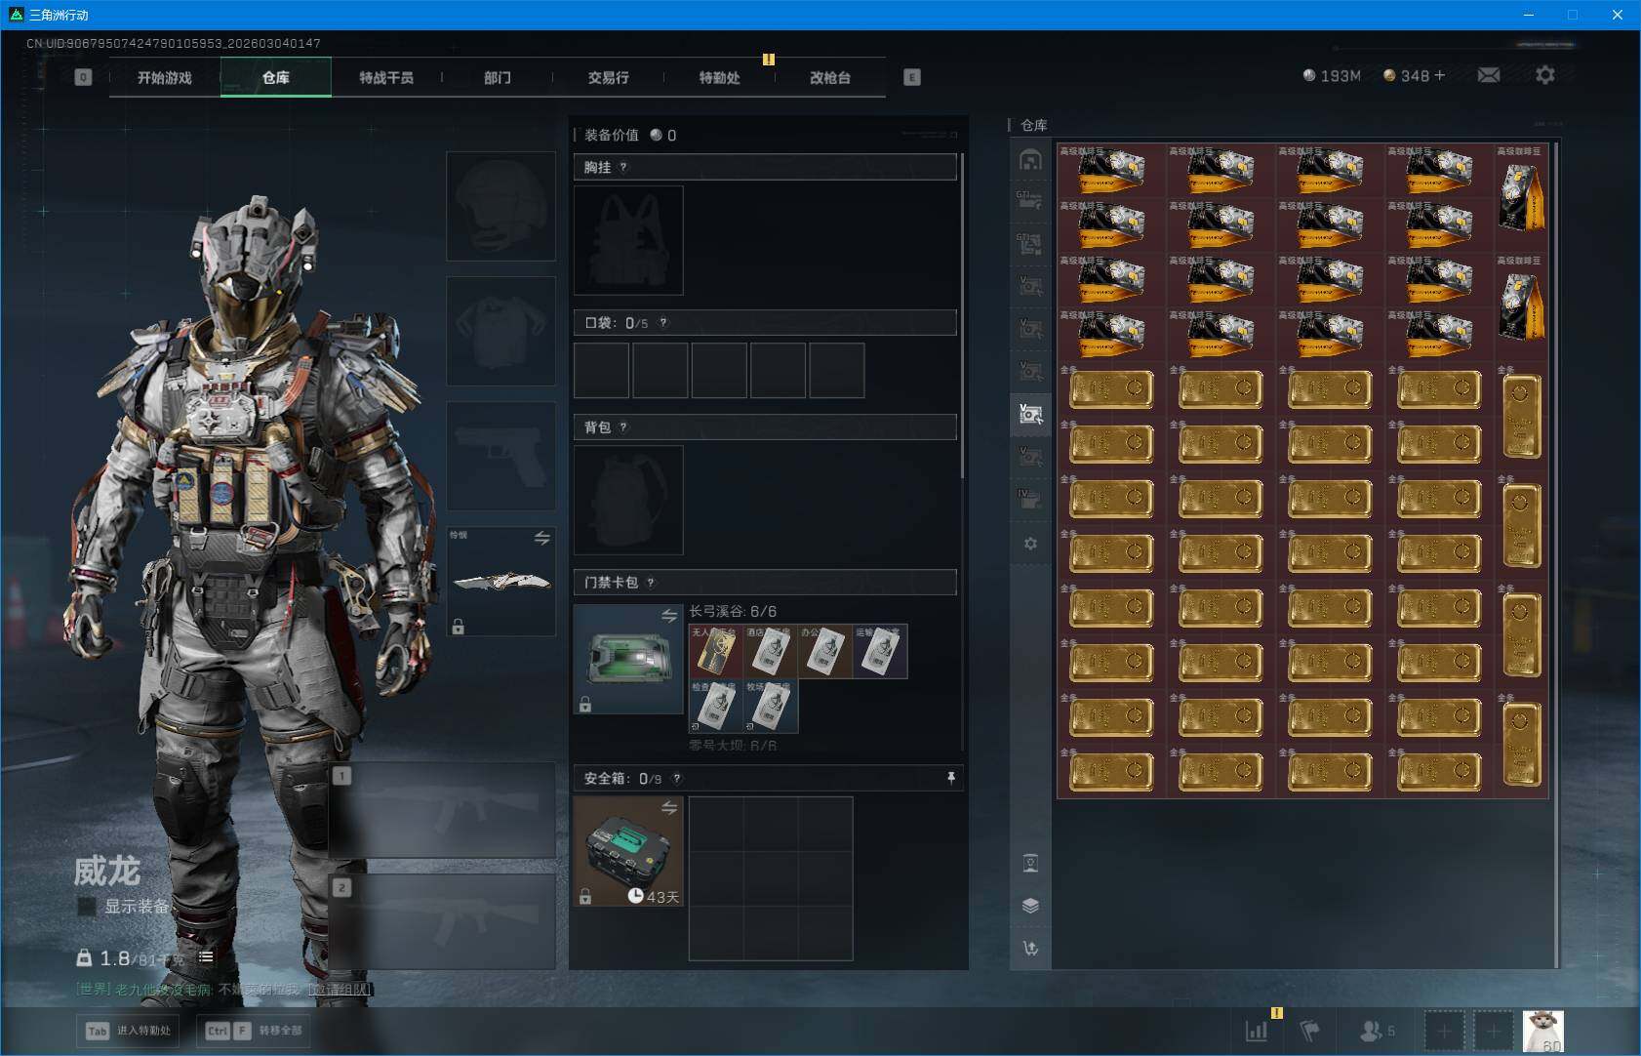Switch to the 部门 tab
This screenshot has height=1056, width=1641.
(x=498, y=77)
